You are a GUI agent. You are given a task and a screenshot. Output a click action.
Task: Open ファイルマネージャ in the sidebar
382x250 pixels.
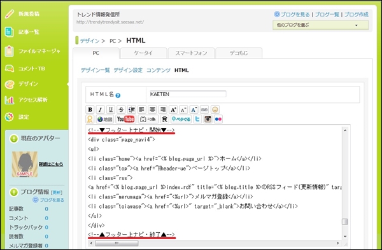tap(39, 51)
